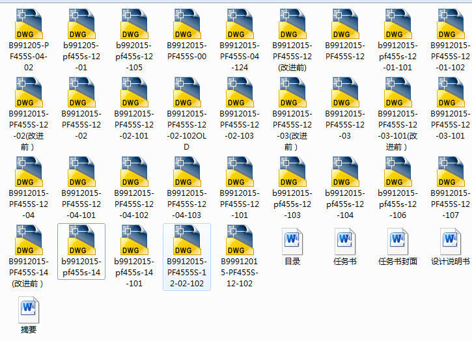Select DWG file B9912015-PF455S-12-01-102
Screen dimensions: 472x341
pyautogui.click(x=451, y=40)
